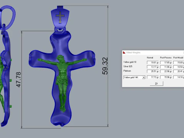Select the Silver 925 Post-Process weight field
This screenshot has width=184, height=138.
(166, 67)
